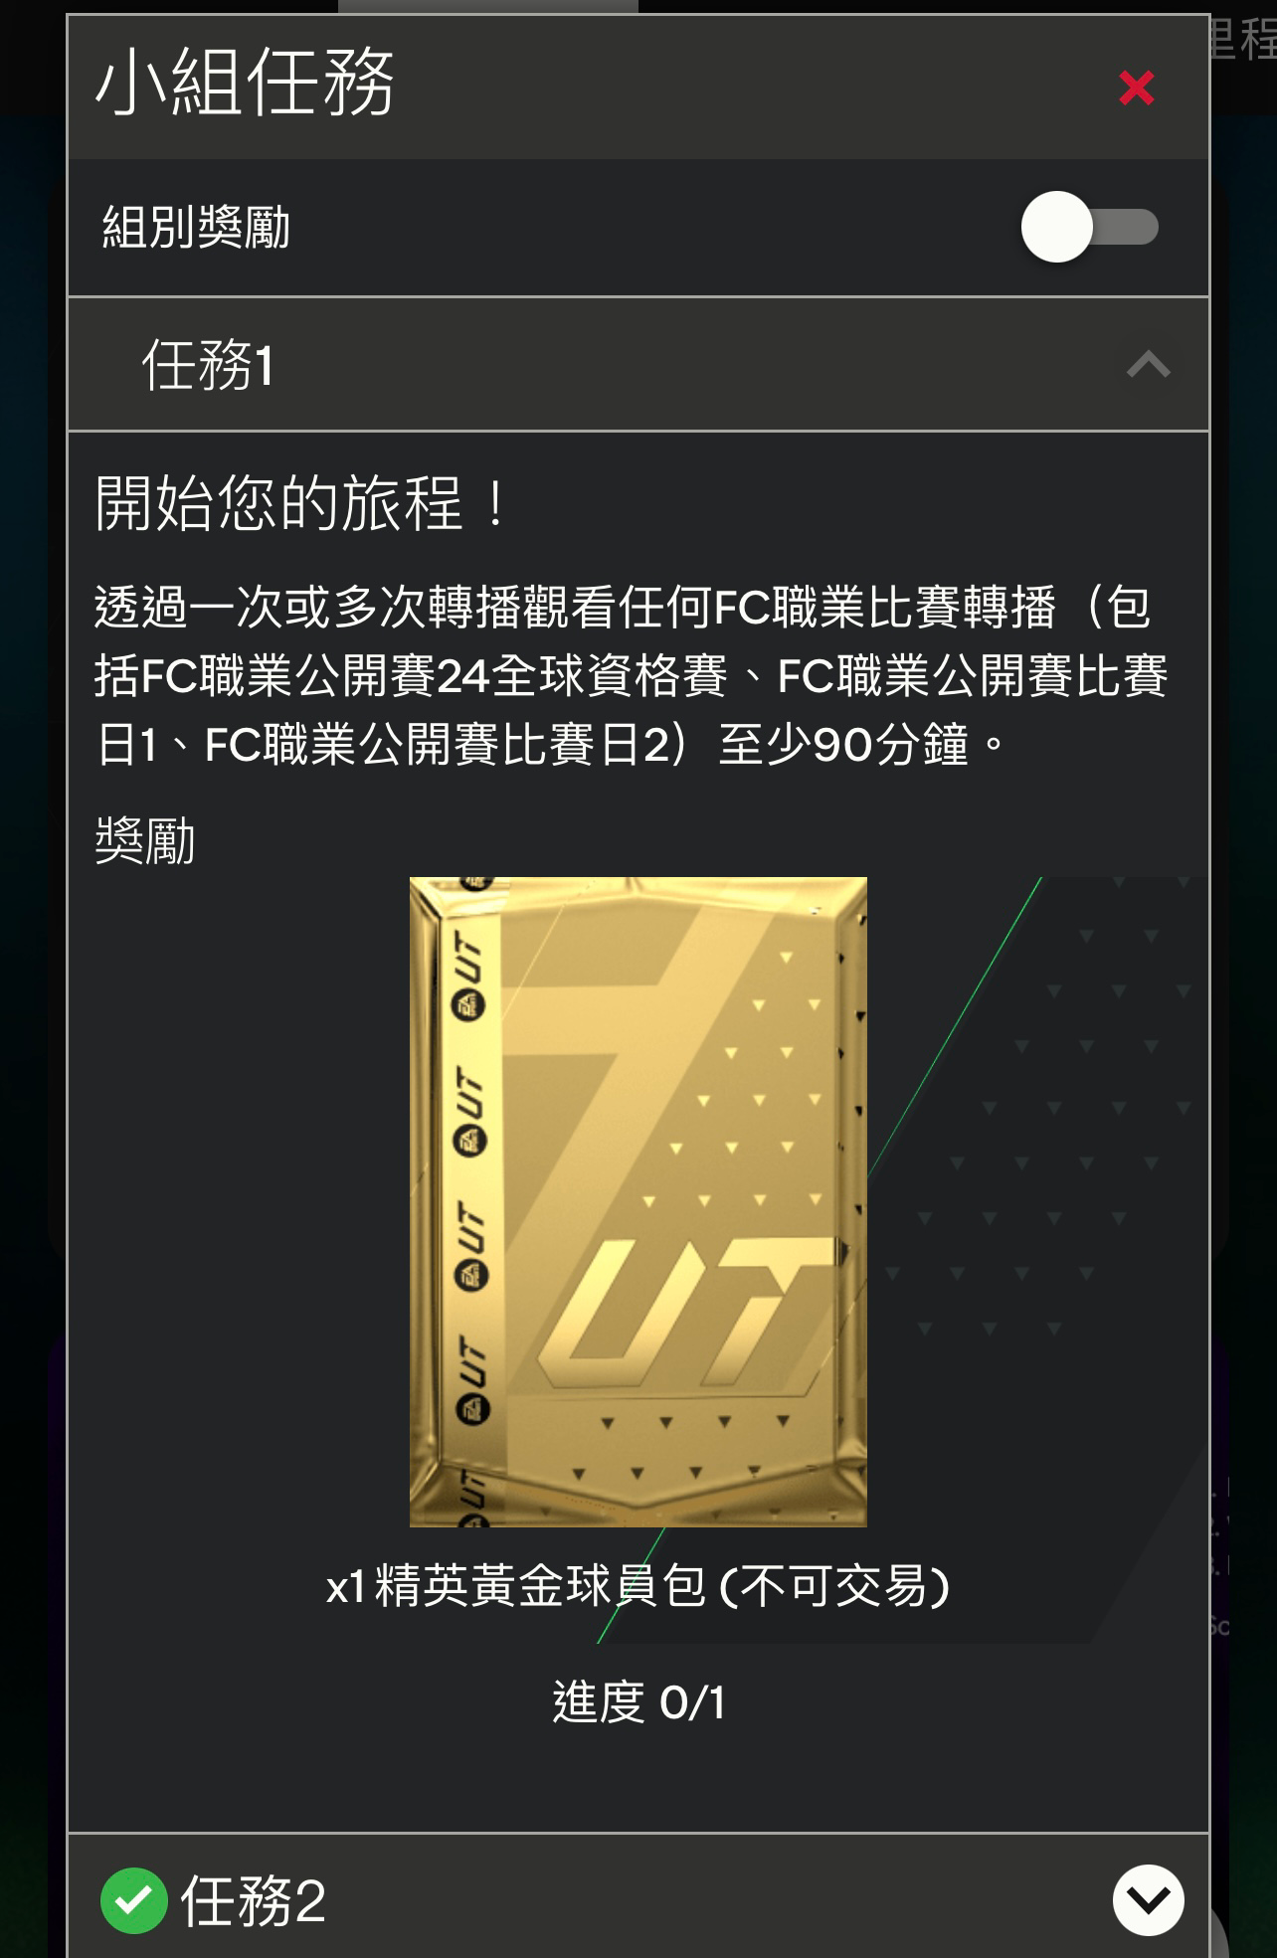The width and height of the screenshot is (1277, 1958).
Task: Click the partially hidden 里程 tab at top right
Action: pos(1242,38)
